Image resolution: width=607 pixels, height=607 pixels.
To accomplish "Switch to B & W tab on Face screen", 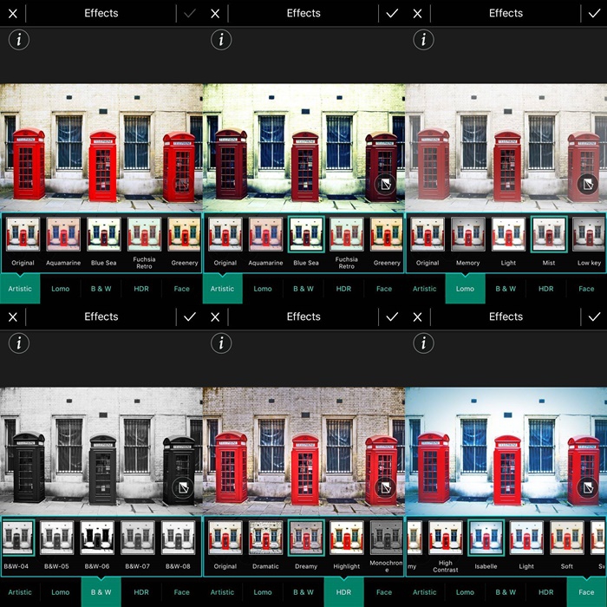I will pyautogui.click(x=506, y=592).
